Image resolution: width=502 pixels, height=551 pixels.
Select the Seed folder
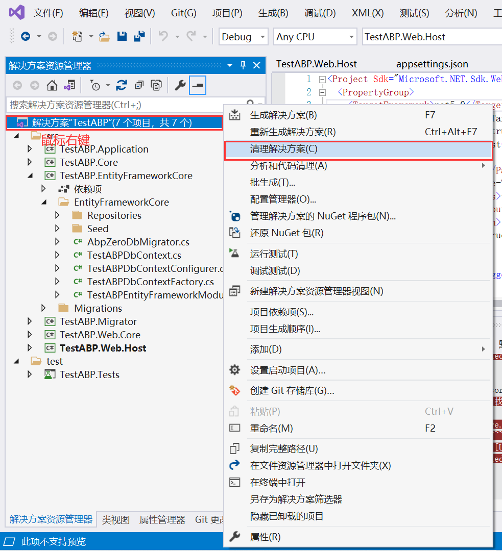(x=98, y=229)
